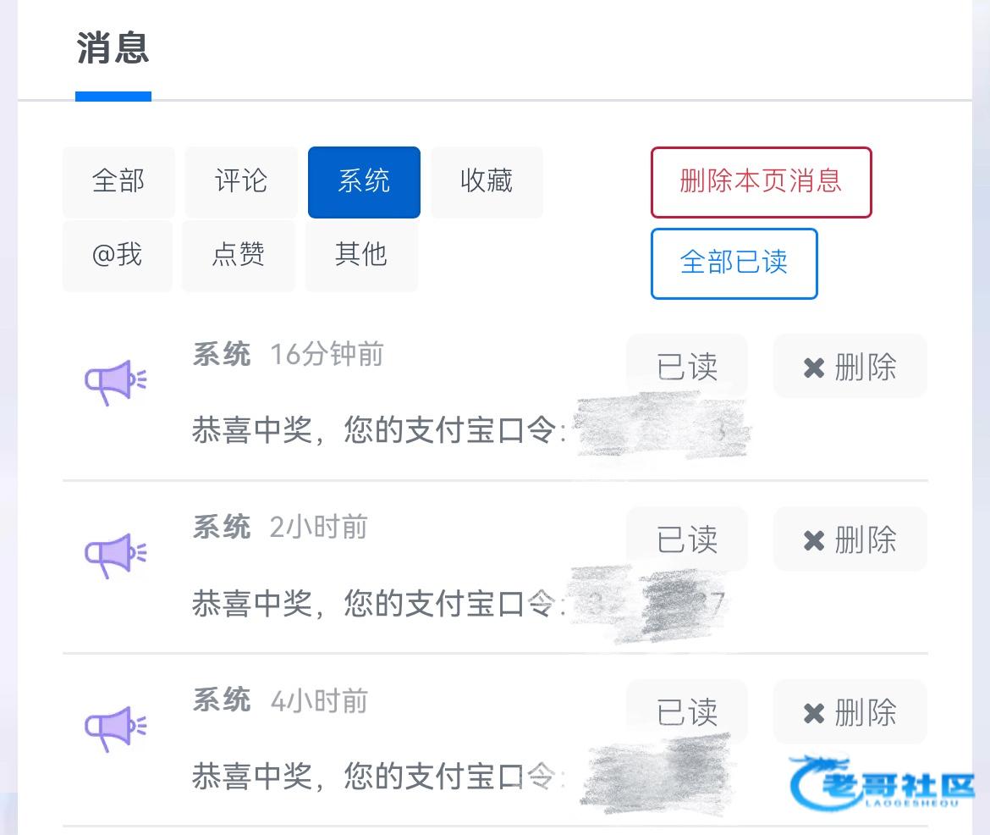This screenshot has height=835, width=990.
Task: Select the 评论 filter tab
Action: click(241, 181)
